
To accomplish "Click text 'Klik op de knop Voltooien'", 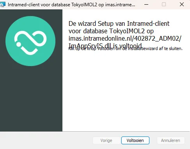I will click(x=91, y=48).
